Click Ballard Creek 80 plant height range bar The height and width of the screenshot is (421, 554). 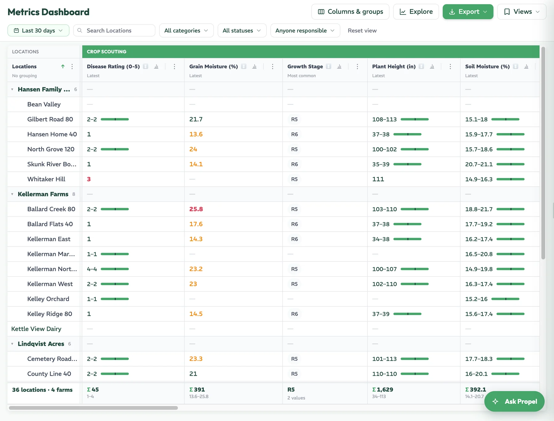(415, 209)
